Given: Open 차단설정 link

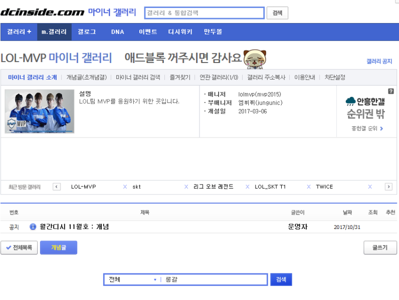Looking at the screenshot, I should tap(335, 77).
